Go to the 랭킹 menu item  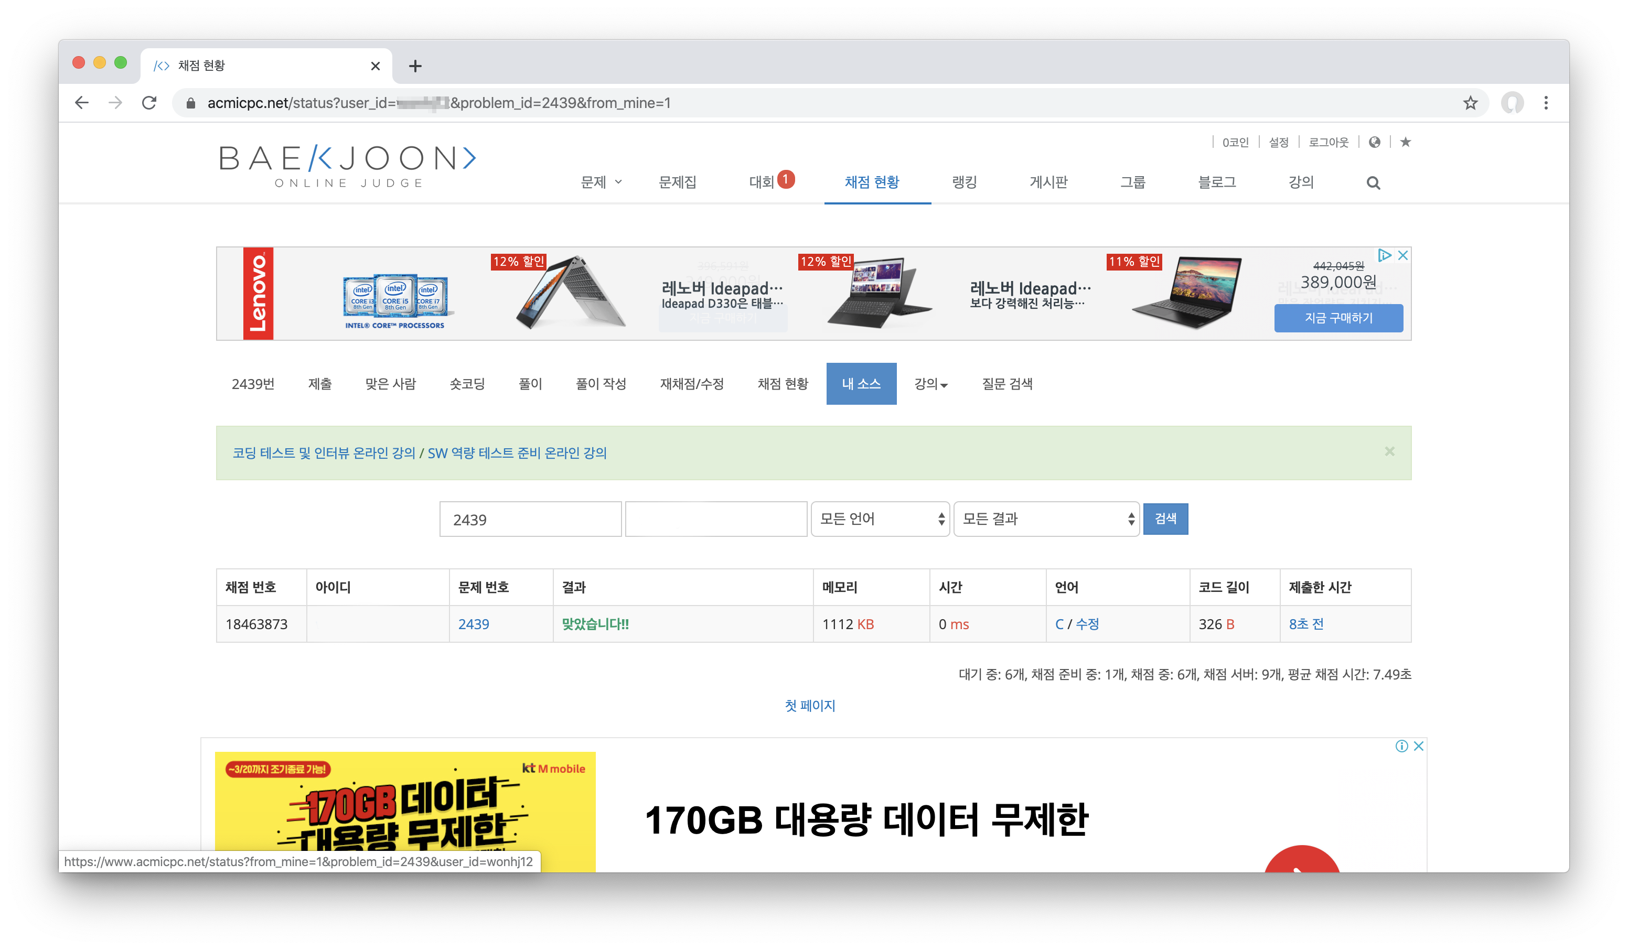(x=964, y=182)
